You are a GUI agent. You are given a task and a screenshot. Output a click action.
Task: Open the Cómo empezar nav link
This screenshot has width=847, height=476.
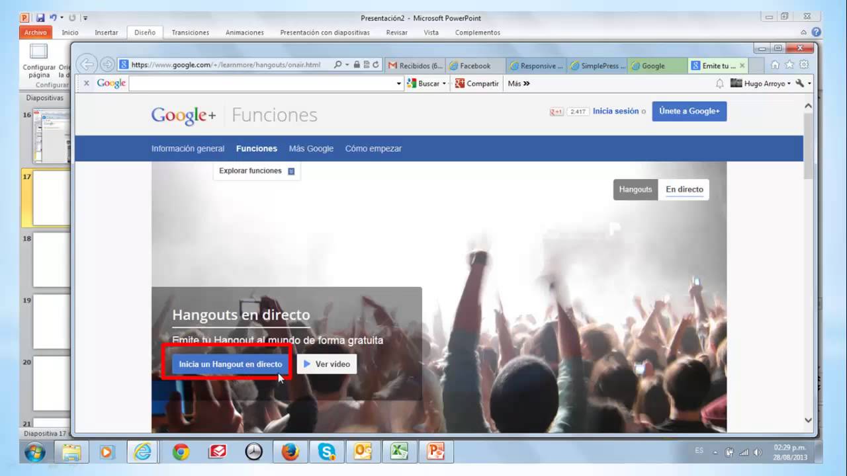coord(373,149)
